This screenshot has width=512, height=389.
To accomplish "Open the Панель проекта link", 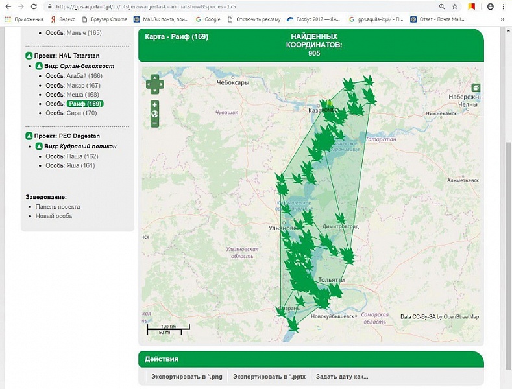I will (58, 207).
